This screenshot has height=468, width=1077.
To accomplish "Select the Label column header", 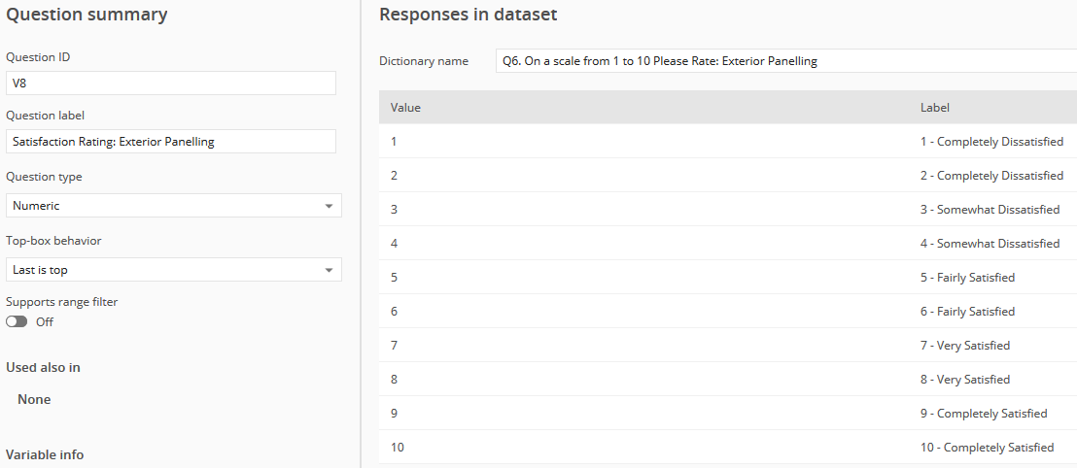I will tap(935, 108).
